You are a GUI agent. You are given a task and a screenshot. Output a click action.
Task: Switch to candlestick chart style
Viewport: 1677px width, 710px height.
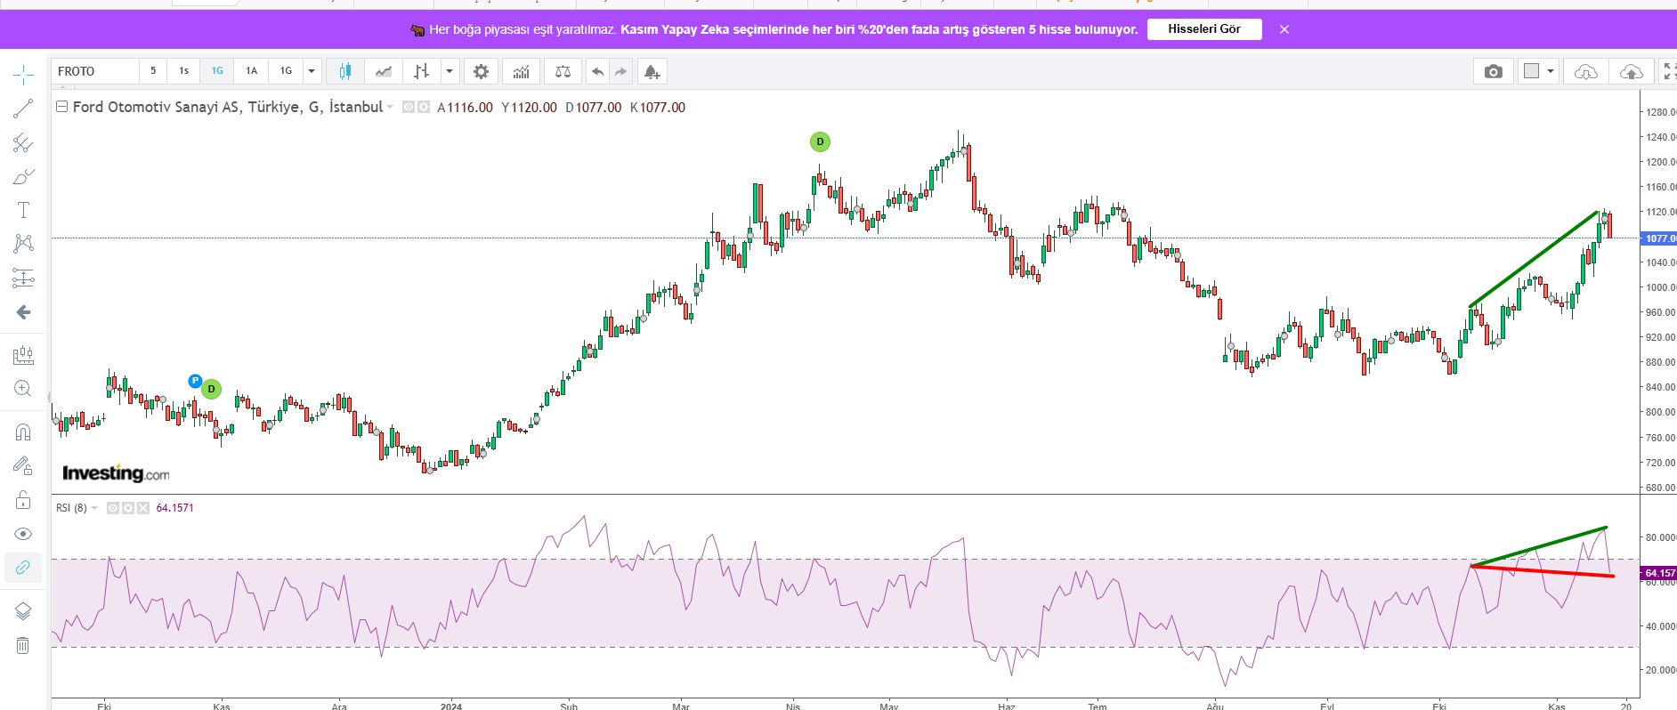[x=345, y=71]
